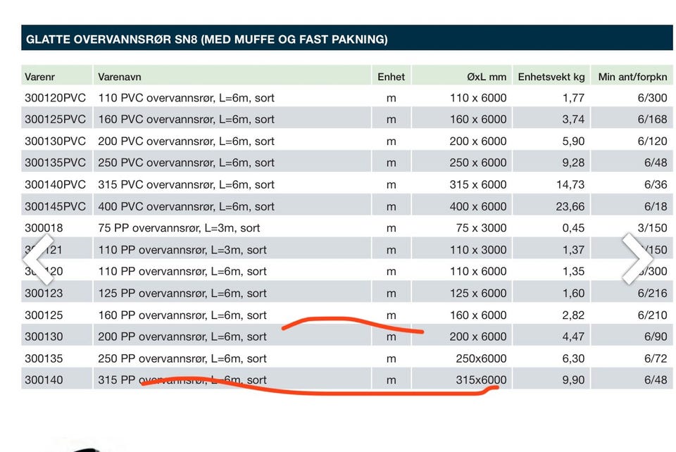
Task: Select the 250 PVC overvannsrør product name
Action: pyautogui.click(x=186, y=163)
